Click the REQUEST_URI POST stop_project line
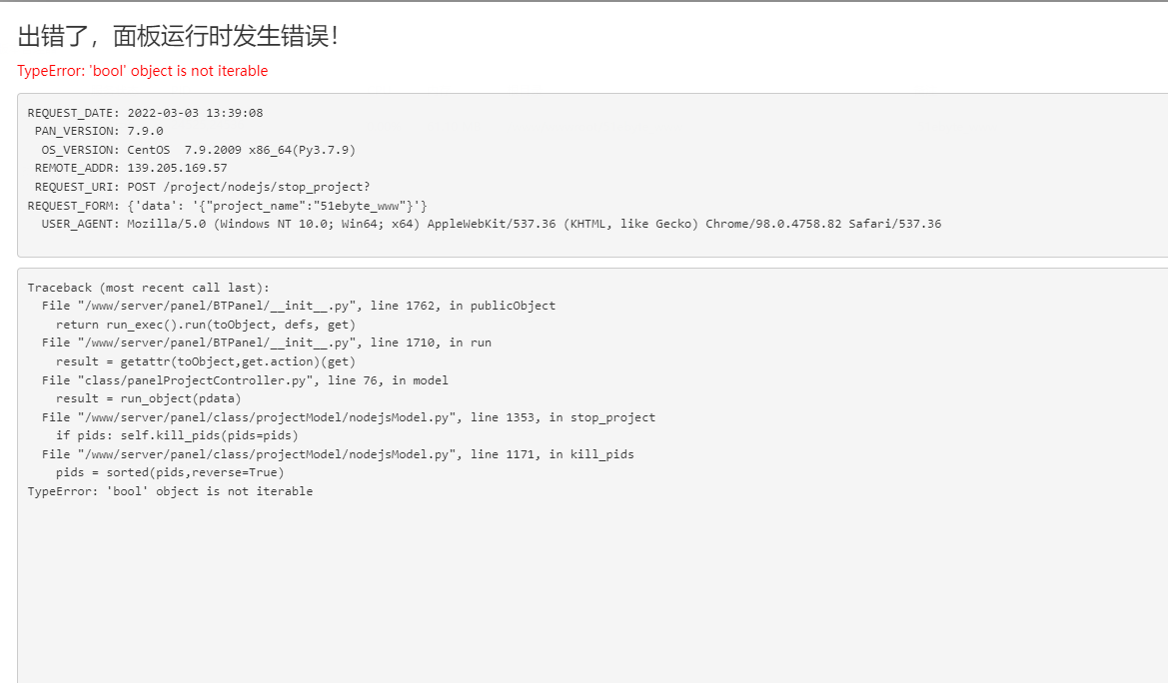This screenshot has height=683, width=1168. click(202, 187)
